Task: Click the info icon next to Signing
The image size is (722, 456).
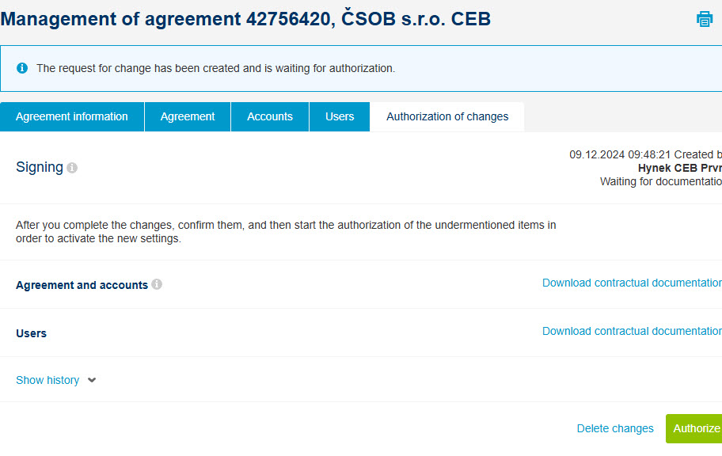Action: 72,168
